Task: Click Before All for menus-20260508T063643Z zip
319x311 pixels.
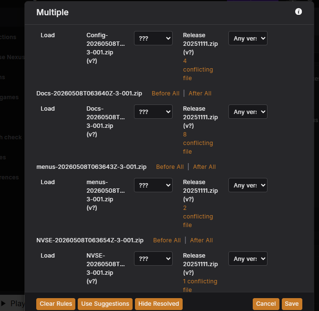Action: tap(170, 166)
